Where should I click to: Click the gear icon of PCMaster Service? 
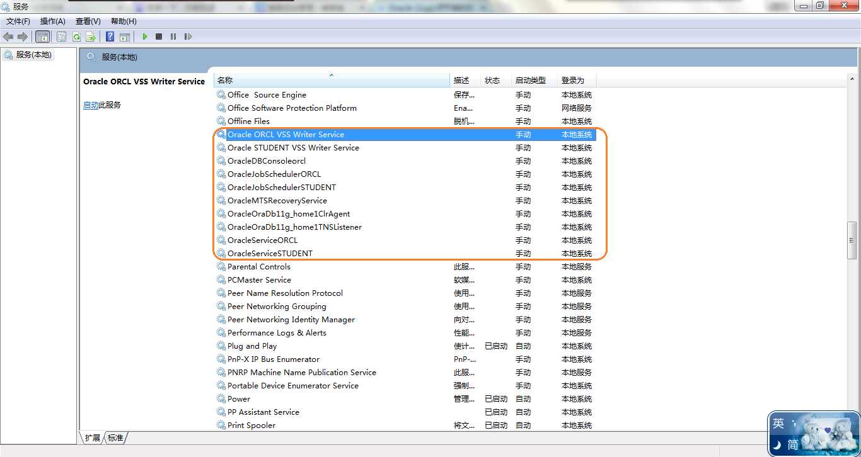pyautogui.click(x=221, y=279)
